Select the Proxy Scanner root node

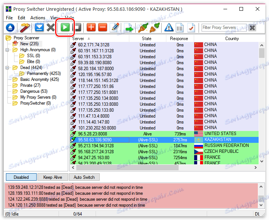26,38
